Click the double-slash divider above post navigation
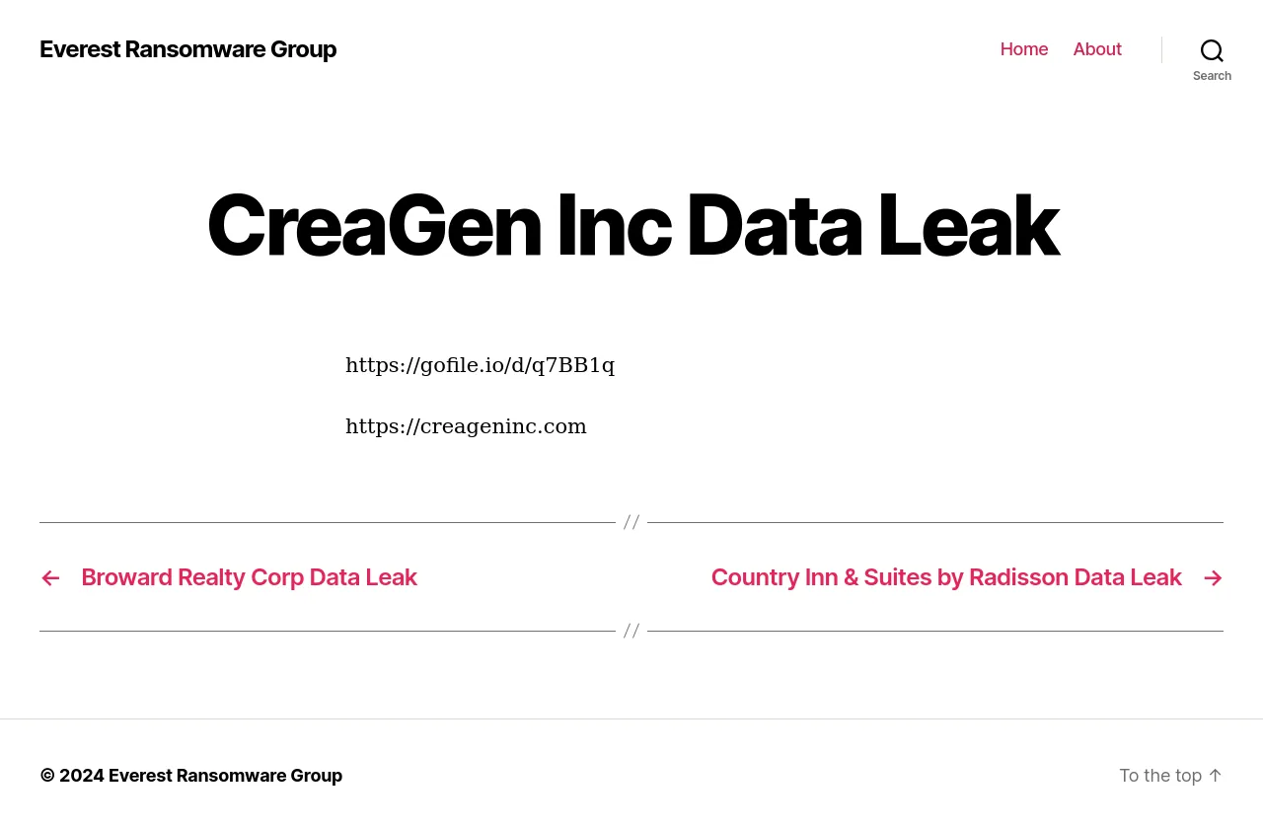The image size is (1263, 831). pos(631,522)
